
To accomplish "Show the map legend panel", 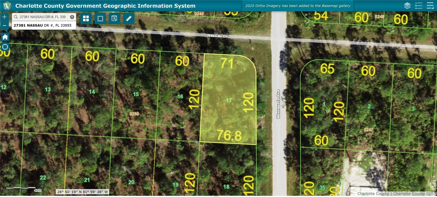I will [x=419, y=6].
